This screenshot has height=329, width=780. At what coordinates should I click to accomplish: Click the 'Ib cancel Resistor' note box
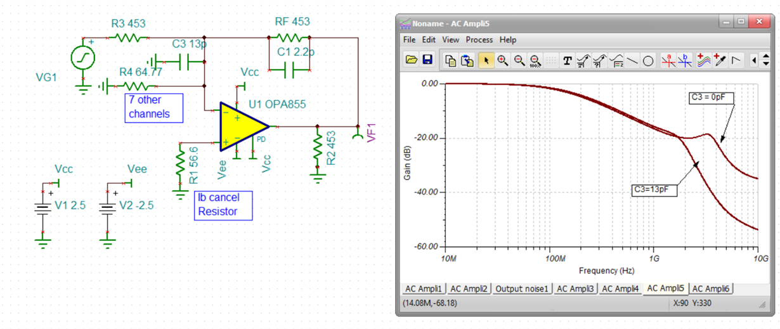tap(223, 205)
